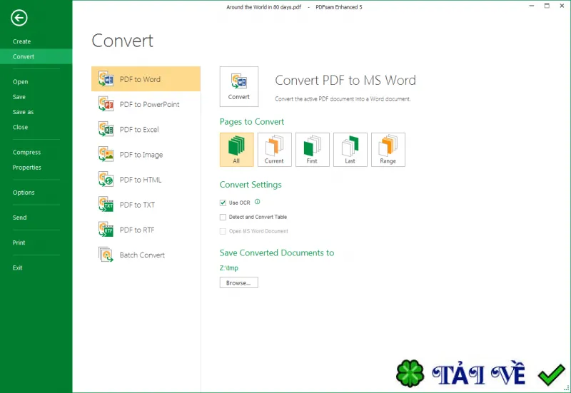Click the Z:\tmp output folder path
The width and height of the screenshot is (571, 393).
(x=228, y=267)
